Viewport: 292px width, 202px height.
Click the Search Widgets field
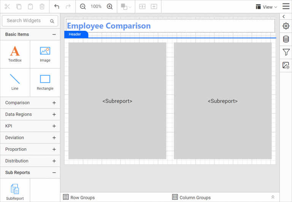click(x=30, y=21)
